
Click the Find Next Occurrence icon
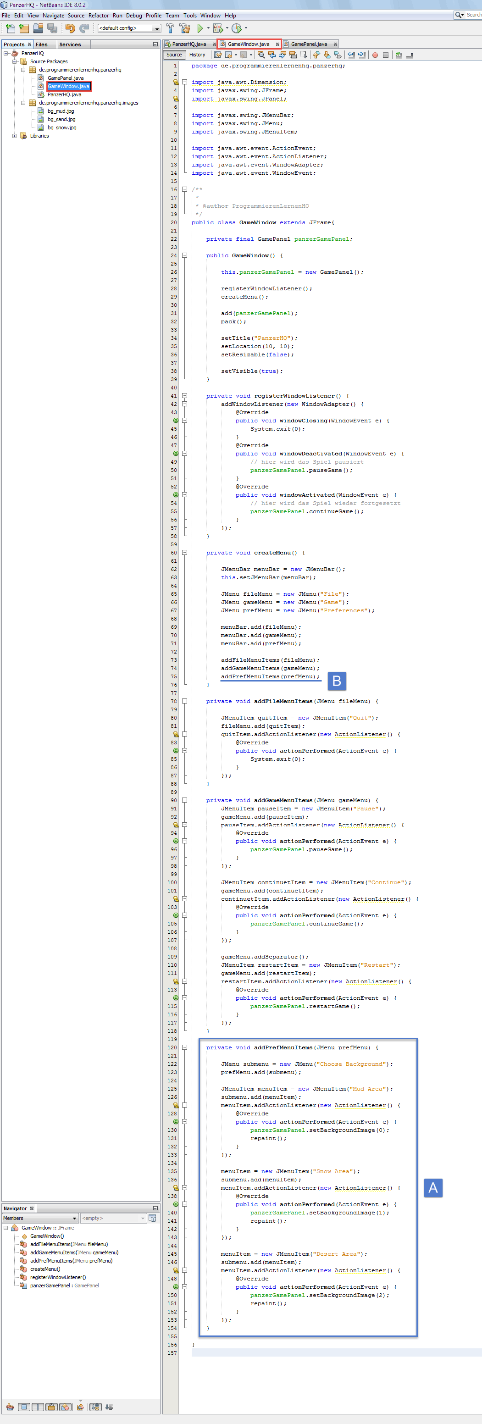283,55
